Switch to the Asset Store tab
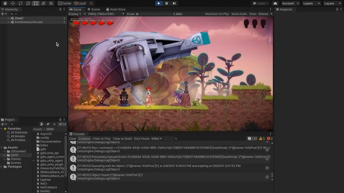The image size is (344, 193). (x=116, y=9)
